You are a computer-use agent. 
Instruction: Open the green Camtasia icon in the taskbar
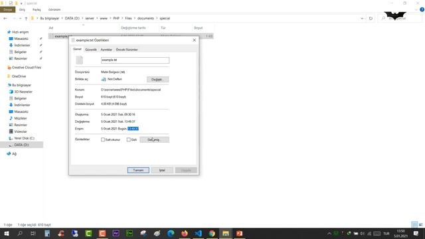(88, 233)
